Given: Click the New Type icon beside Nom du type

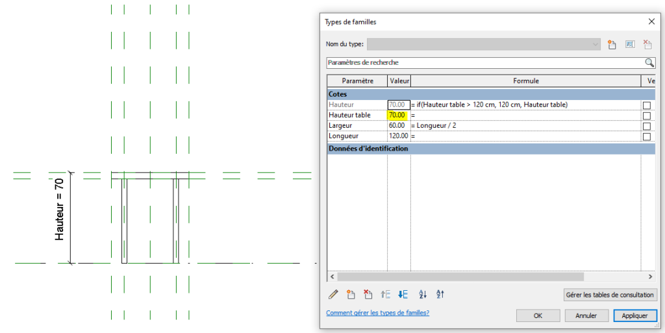Looking at the screenshot, I should point(611,44).
